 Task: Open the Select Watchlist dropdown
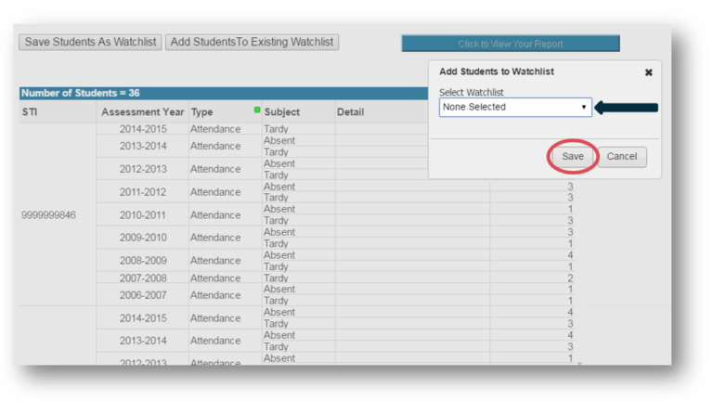pyautogui.click(x=515, y=108)
